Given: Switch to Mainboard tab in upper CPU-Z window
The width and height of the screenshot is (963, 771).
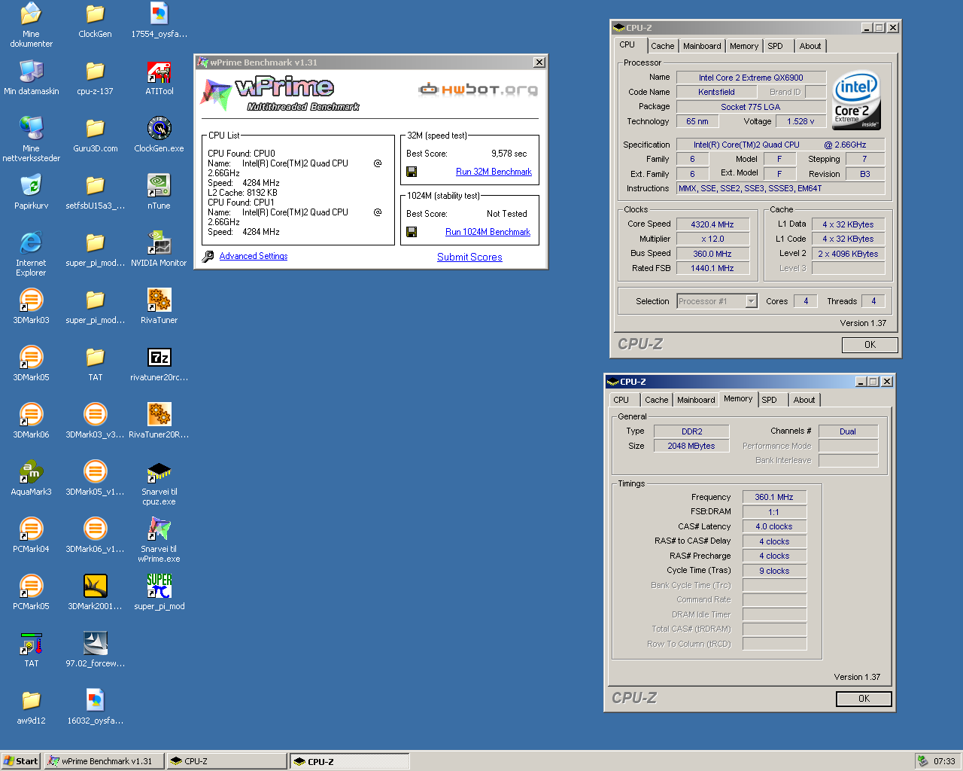Looking at the screenshot, I should pyautogui.click(x=702, y=46).
